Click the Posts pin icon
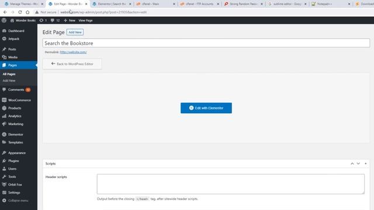 (x=4, y=49)
